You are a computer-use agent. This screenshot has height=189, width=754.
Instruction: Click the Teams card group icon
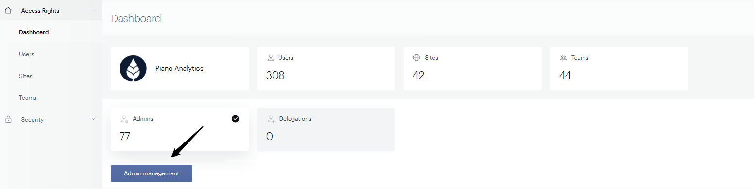(564, 57)
